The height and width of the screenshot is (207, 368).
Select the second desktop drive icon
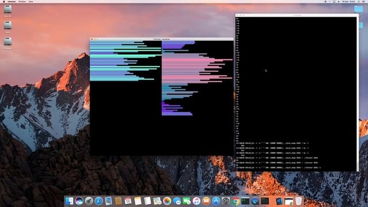pyautogui.click(x=7, y=25)
